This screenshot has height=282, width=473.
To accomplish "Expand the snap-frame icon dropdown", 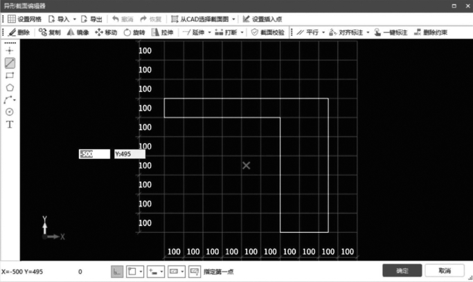I will coord(141,272).
